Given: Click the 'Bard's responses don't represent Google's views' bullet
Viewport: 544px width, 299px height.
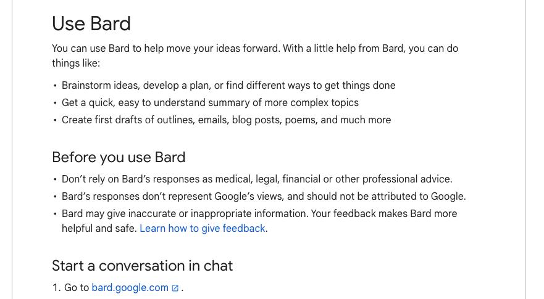Looking at the screenshot, I should 264,196.
